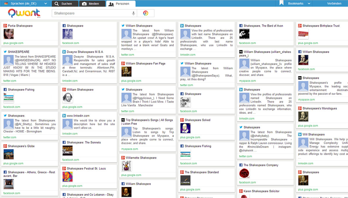
Task: Click the Qwant logo
Action: tap(24, 13)
